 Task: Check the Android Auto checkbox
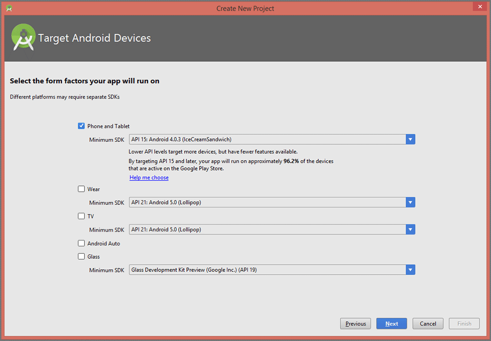pyautogui.click(x=81, y=243)
